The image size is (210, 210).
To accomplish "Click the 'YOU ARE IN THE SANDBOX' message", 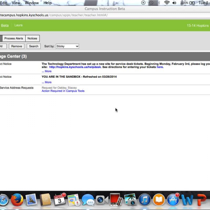I will pos(79,77).
